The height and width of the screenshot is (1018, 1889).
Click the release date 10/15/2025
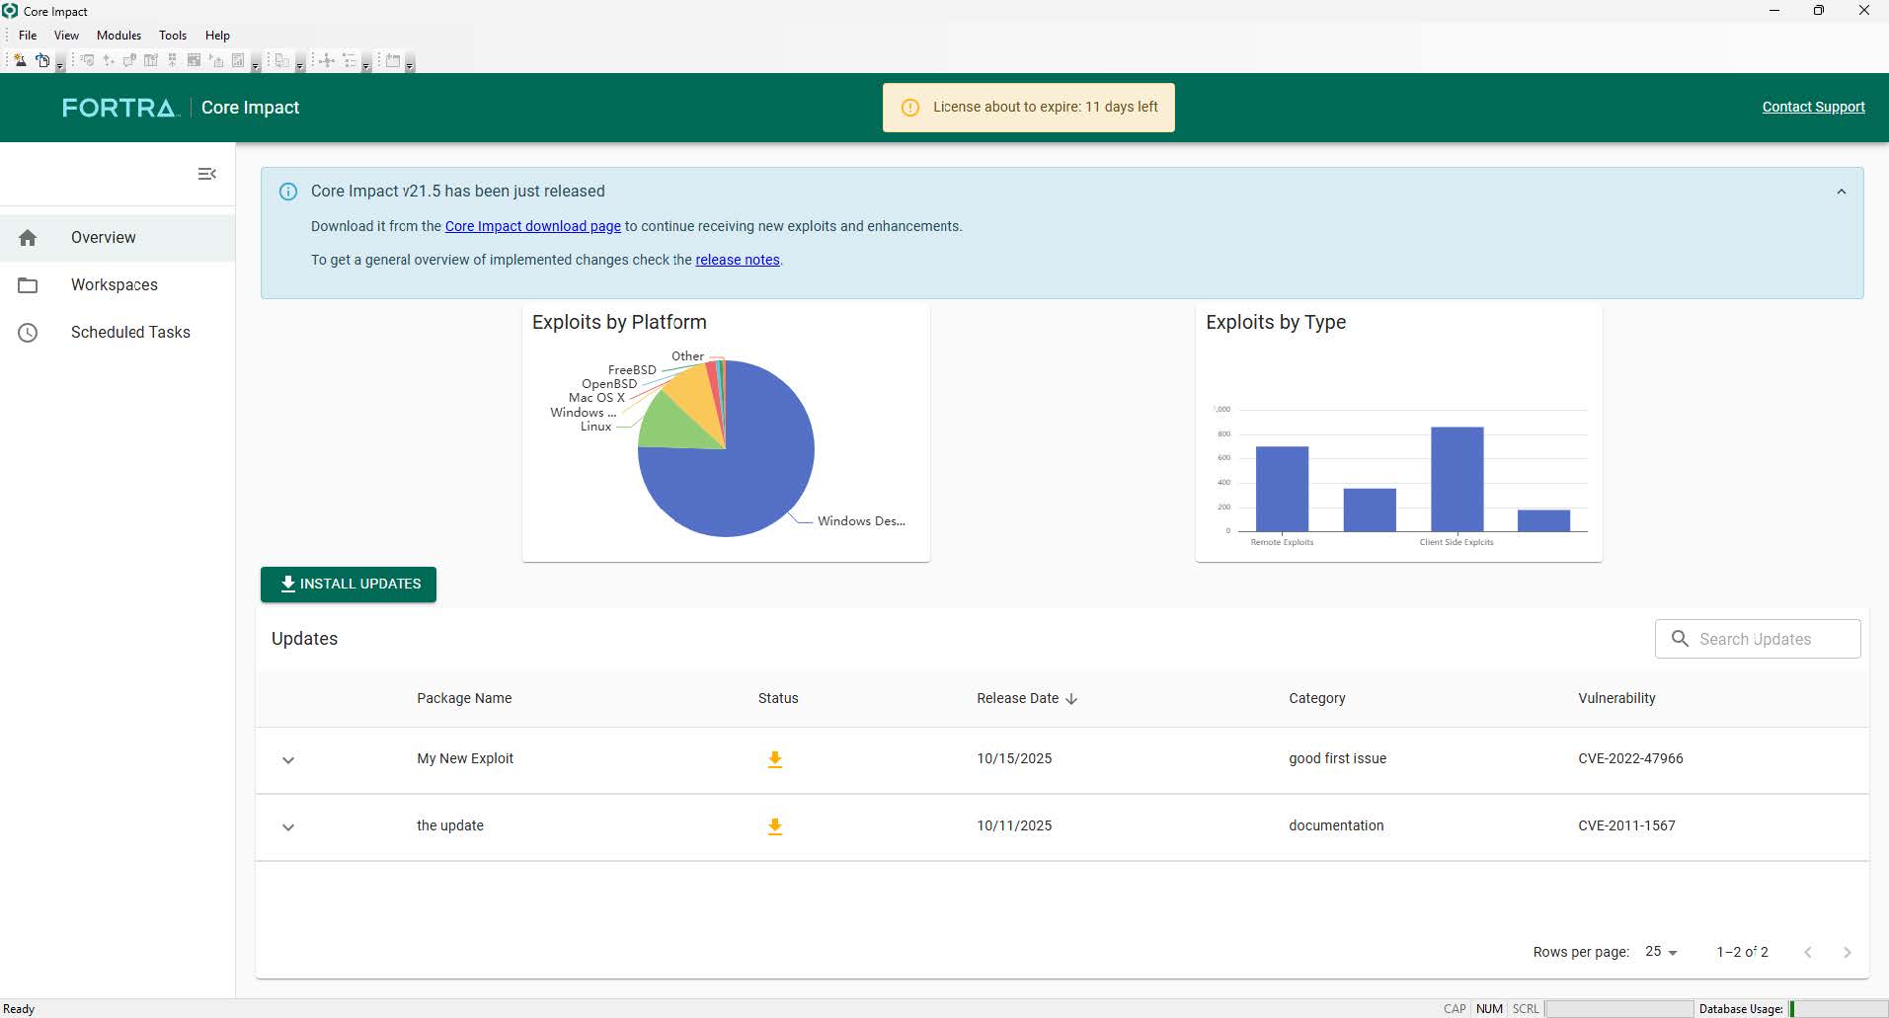(1014, 759)
